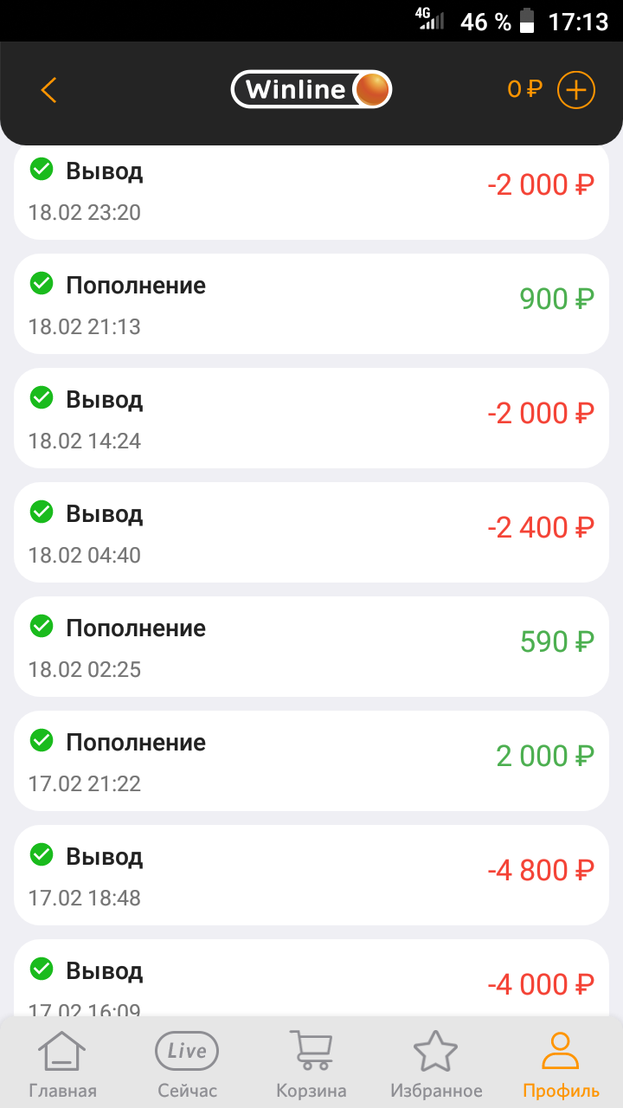Tap green checkmark on 17.02 18:48 Вывод
The width and height of the screenshot is (623, 1108).
coord(42,855)
